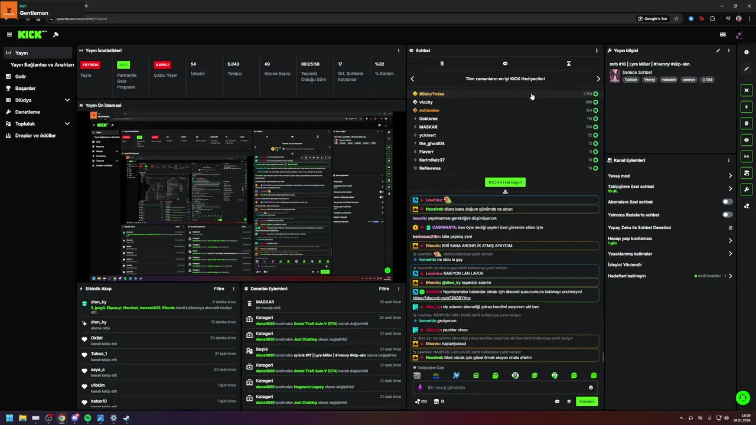Edit stream info with the pencil icon
The height and width of the screenshot is (425, 756).
(x=718, y=51)
